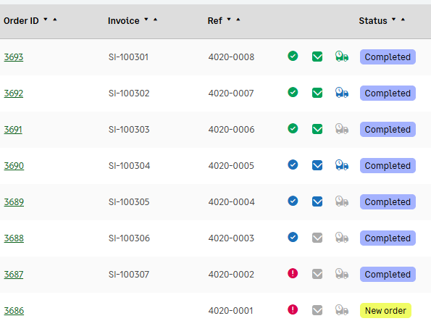This screenshot has width=431, height=329.
Task: Click green envelope icon for order 3691
Action: (317, 129)
